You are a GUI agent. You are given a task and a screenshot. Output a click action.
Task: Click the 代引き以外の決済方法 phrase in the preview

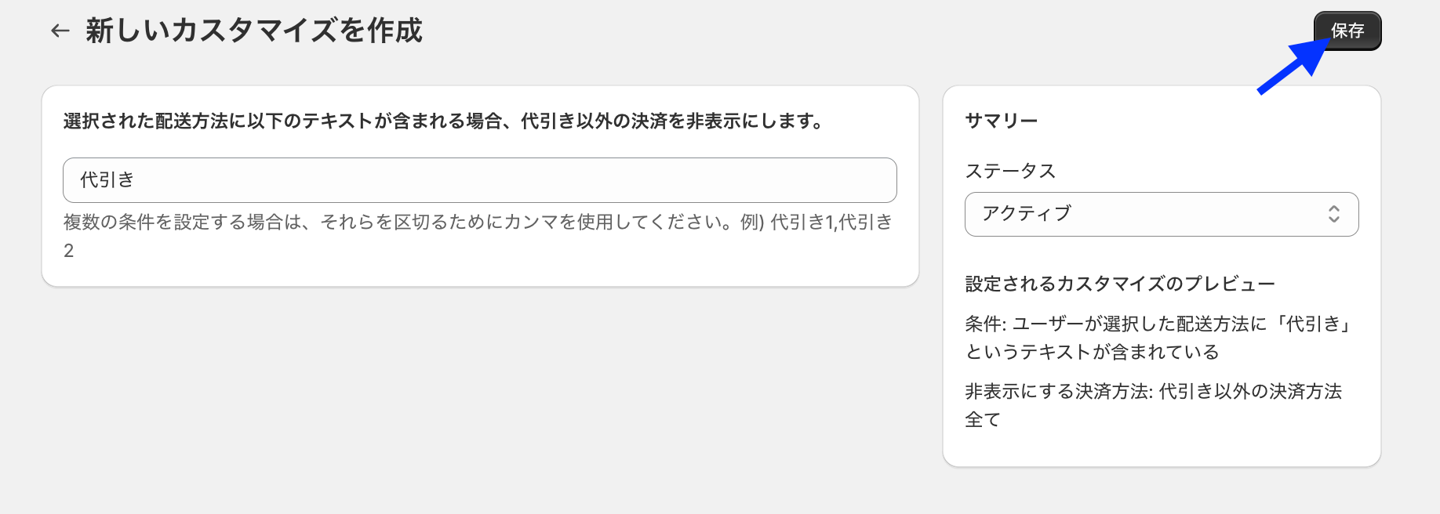coord(1250,392)
